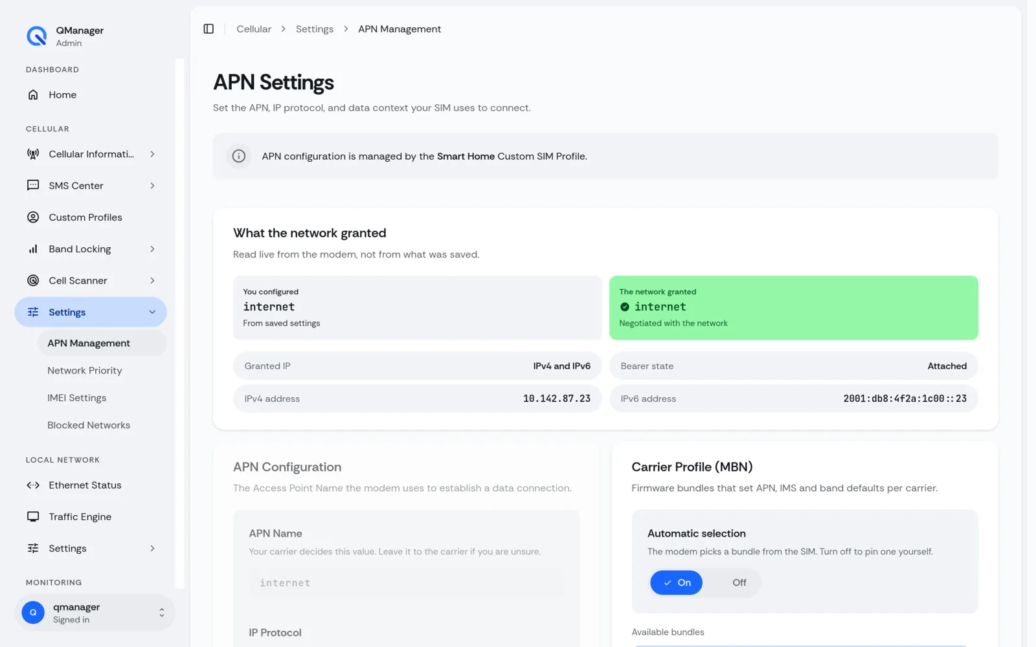This screenshot has height=647, width=1036.
Task: Click the Custom Profiles user icon
Action: tap(33, 217)
